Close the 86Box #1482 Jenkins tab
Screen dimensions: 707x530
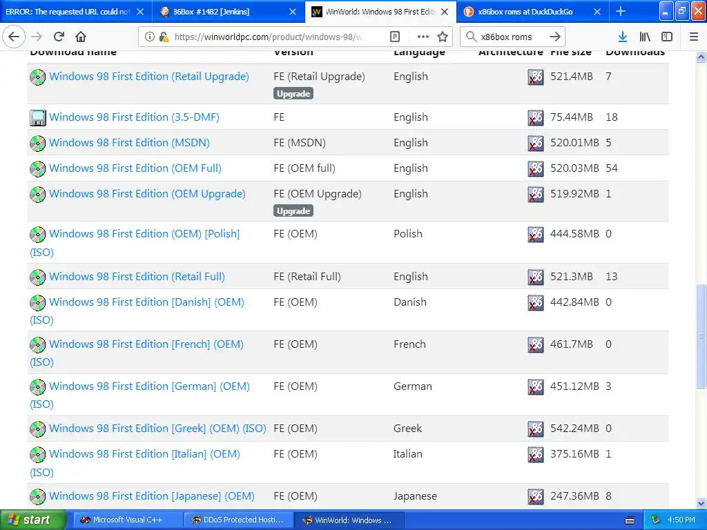coord(293,12)
